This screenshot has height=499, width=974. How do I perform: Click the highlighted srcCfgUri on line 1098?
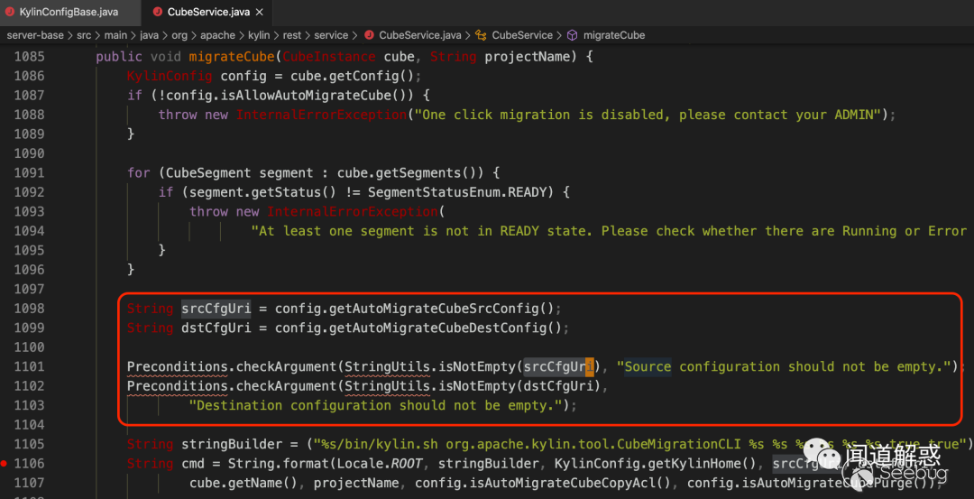(216, 309)
